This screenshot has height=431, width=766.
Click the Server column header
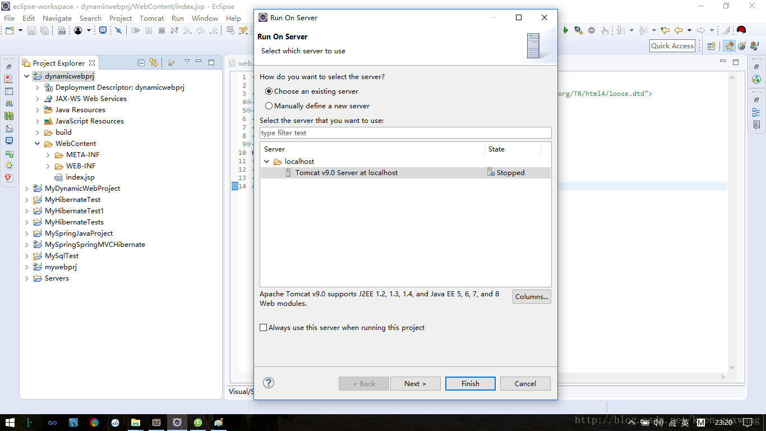(372, 149)
